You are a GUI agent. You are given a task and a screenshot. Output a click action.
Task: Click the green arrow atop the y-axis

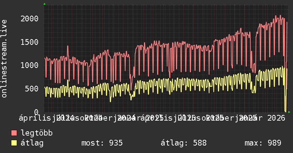click(44, 4)
